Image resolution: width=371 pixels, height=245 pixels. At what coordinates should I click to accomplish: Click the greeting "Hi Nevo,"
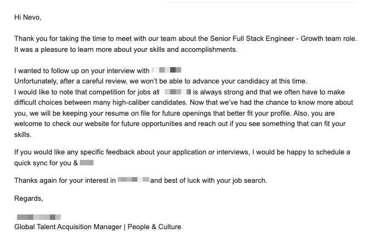point(28,17)
